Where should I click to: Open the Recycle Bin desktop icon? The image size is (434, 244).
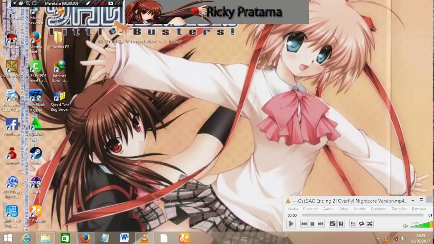[x=12, y=14]
